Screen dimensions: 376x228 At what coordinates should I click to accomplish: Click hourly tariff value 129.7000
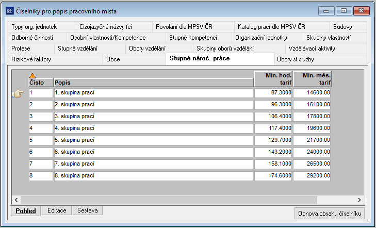click(x=273, y=140)
